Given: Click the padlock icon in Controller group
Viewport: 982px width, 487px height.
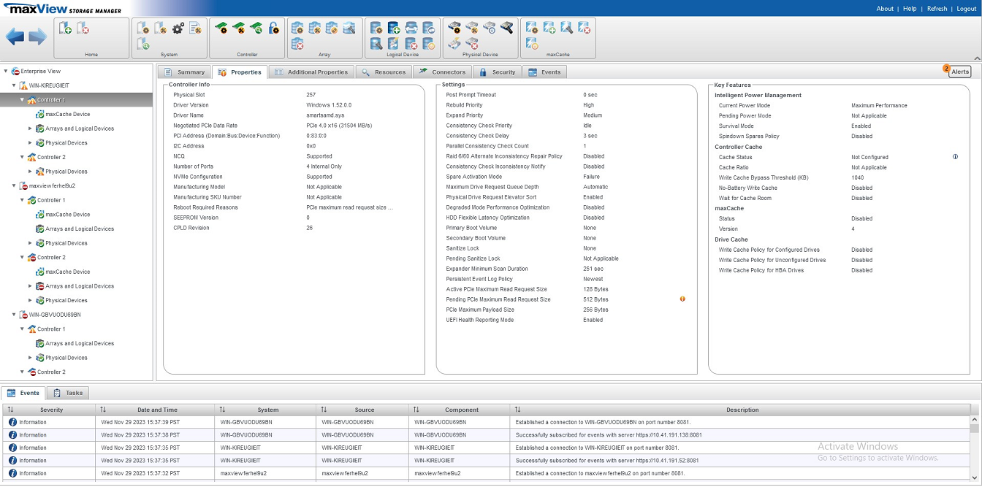Looking at the screenshot, I should (274, 28).
